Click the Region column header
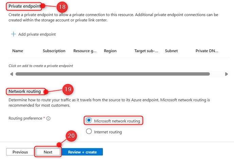This screenshot has width=234, height=159. coord(110,51)
